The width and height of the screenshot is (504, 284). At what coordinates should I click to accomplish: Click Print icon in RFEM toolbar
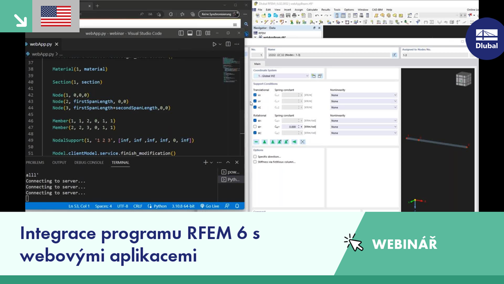coord(294,15)
